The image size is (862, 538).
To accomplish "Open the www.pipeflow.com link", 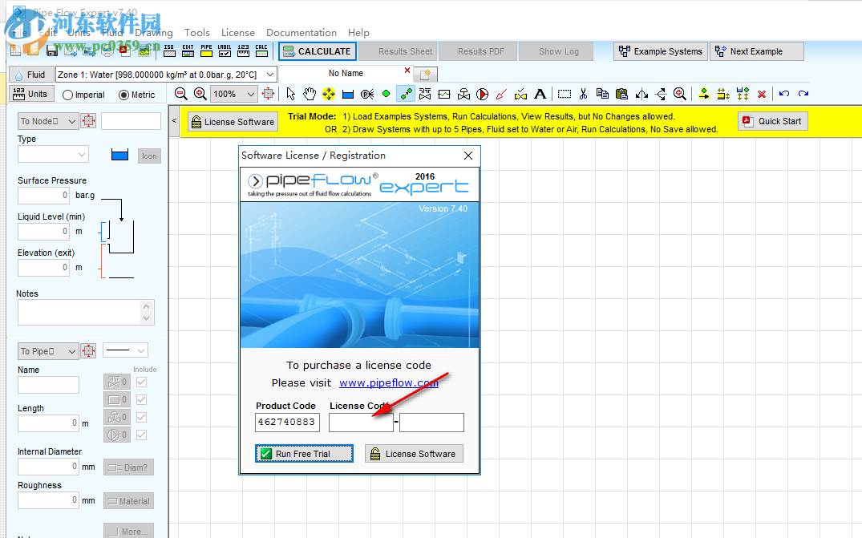I will (x=389, y=382).
